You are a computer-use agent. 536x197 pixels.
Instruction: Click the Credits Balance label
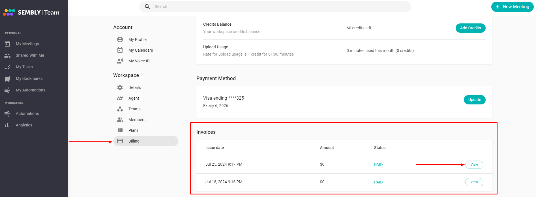click(x=217, y=24)
